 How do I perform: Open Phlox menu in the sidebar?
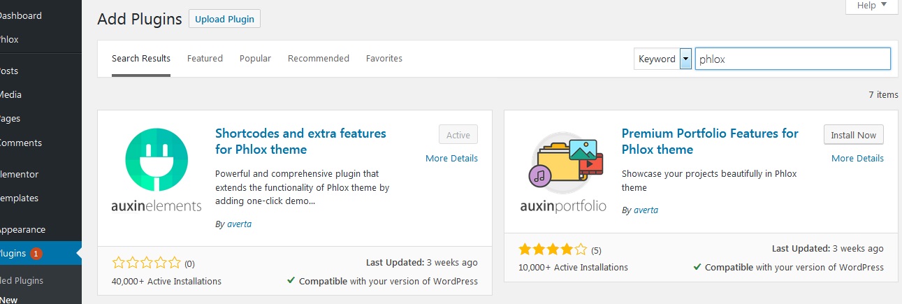click(x=9, y=40)
